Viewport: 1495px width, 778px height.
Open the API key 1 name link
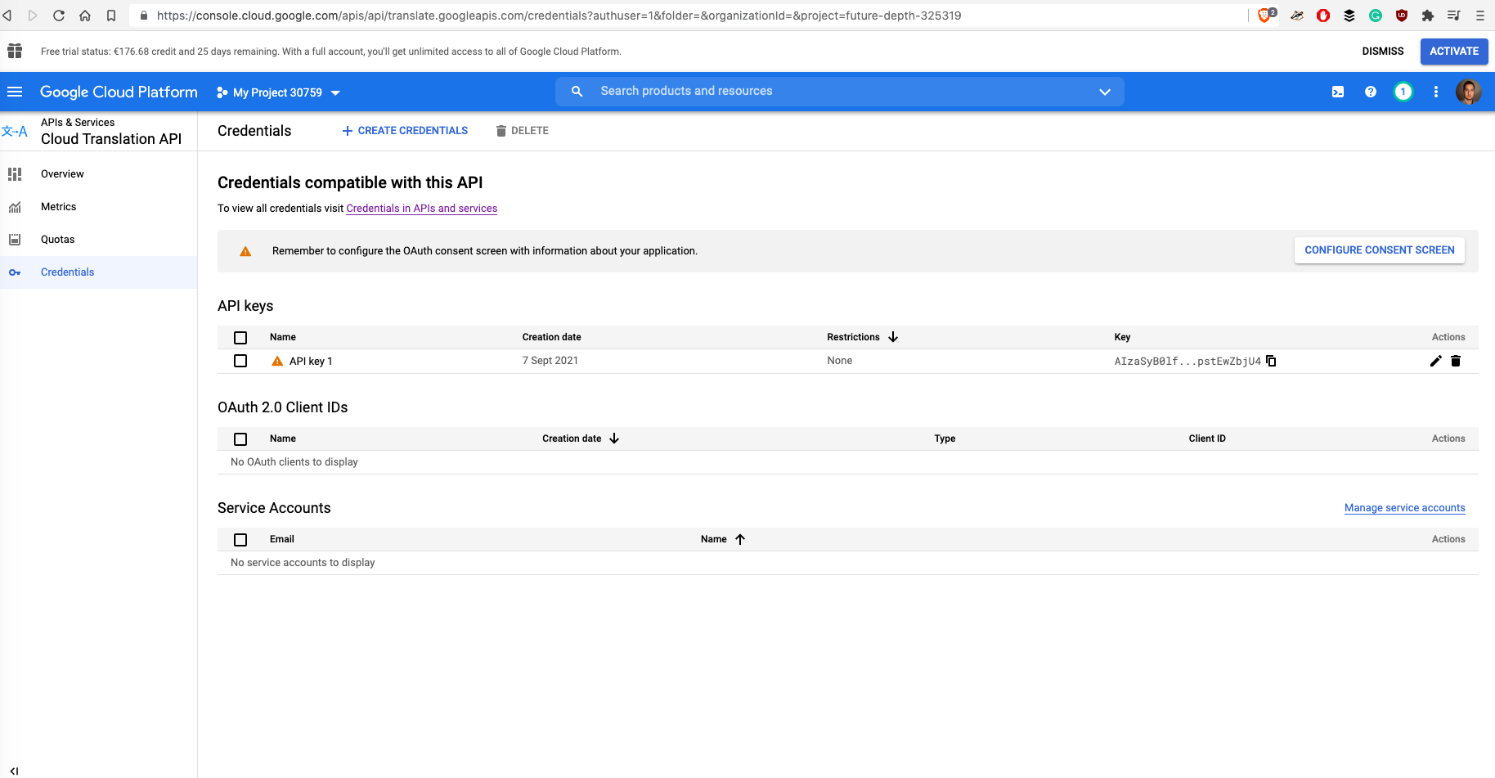click(x=311, y=361)
